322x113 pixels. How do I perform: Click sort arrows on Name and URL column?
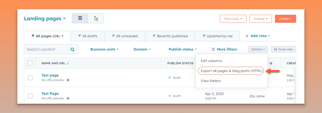pyautogui.click(x=68, y=63)
